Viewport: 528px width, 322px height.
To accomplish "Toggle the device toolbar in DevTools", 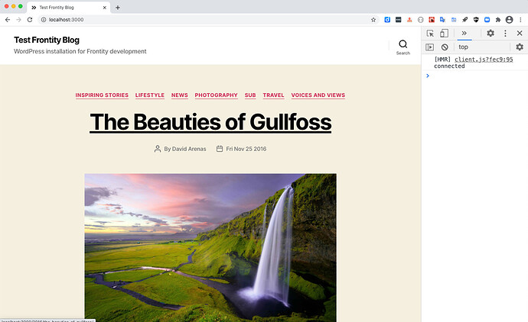I will tap(444, 34).
